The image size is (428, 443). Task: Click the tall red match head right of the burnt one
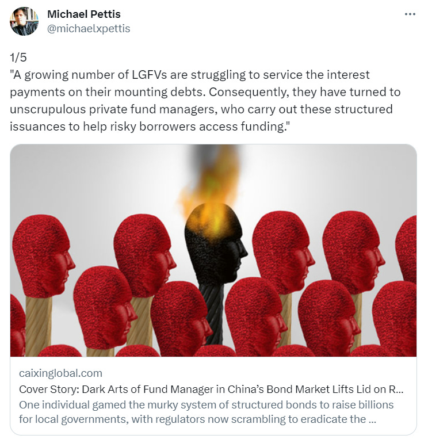pyautogui.click(x=282, y=251)
